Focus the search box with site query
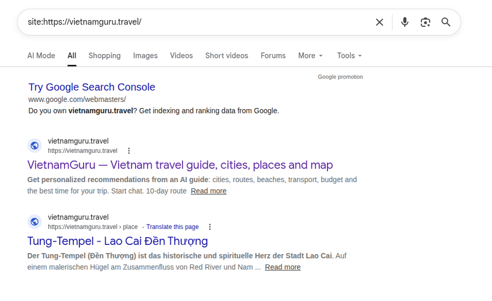492x301 pixels. point(198,22)
